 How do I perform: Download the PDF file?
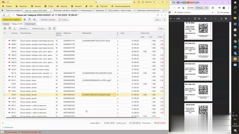pyautogui.click(x=221, y=18)
